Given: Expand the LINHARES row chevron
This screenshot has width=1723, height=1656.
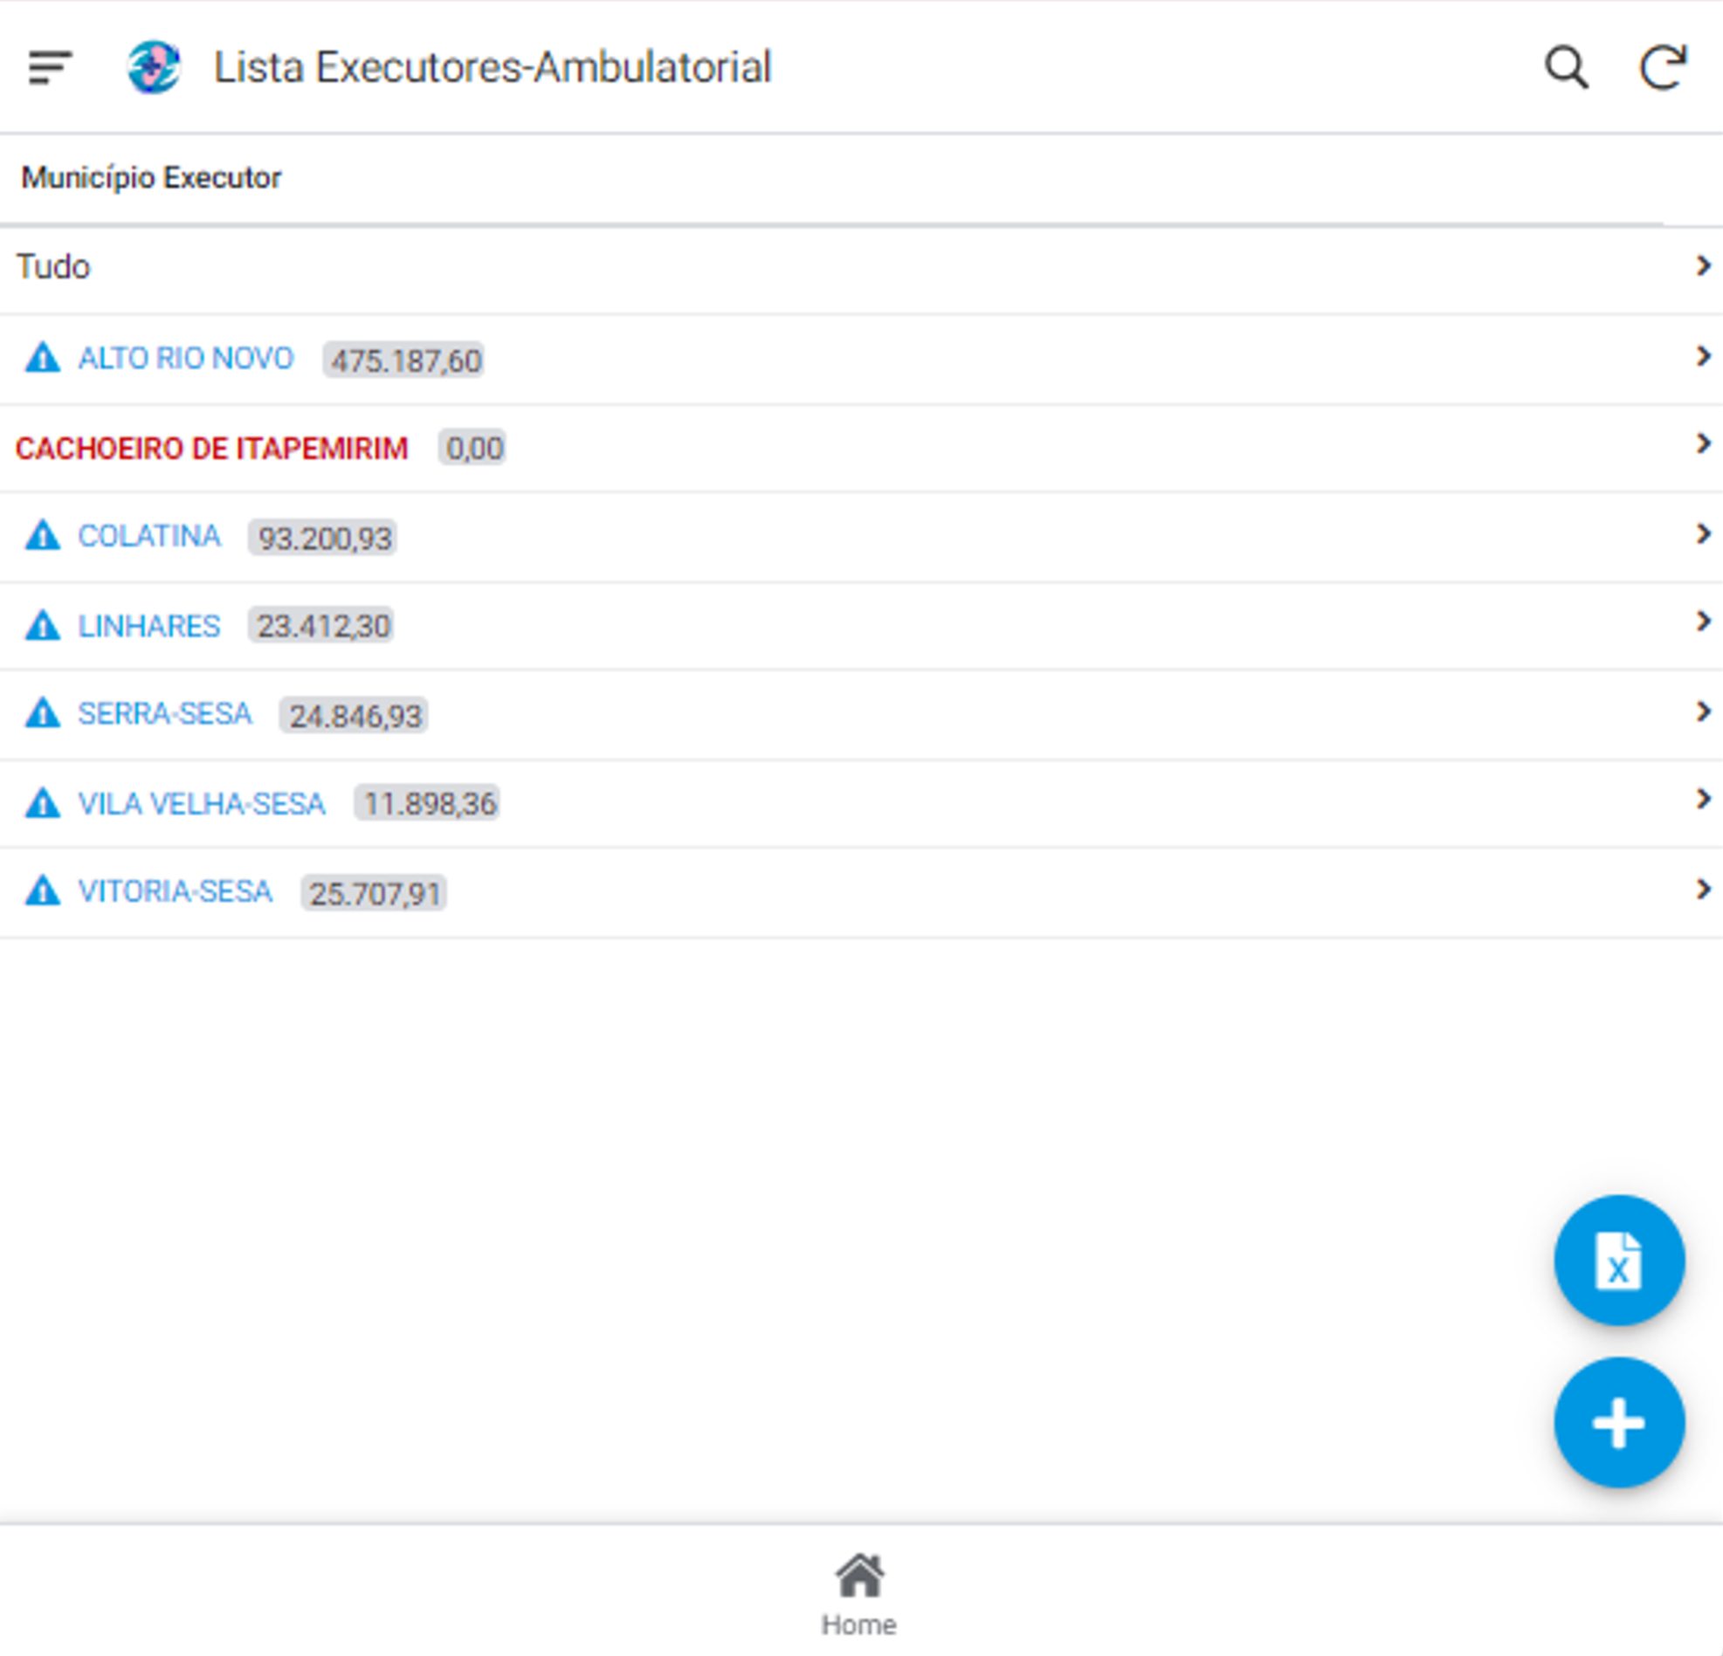Looking at the screenshot, I should coord(1703,622).
